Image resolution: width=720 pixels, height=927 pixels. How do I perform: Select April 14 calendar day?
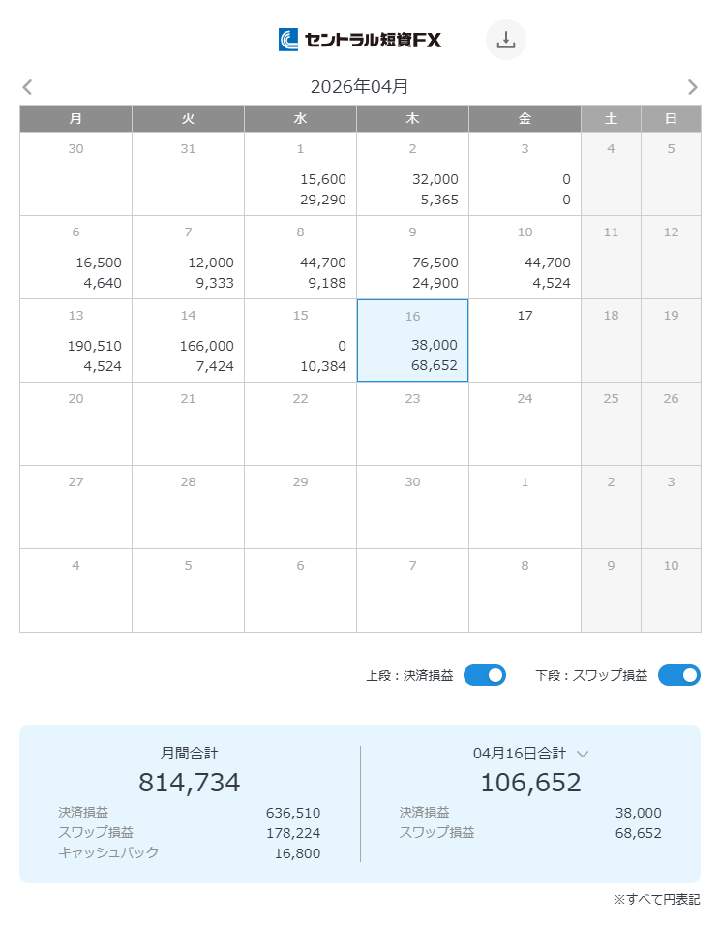click(x=188, y=340)
